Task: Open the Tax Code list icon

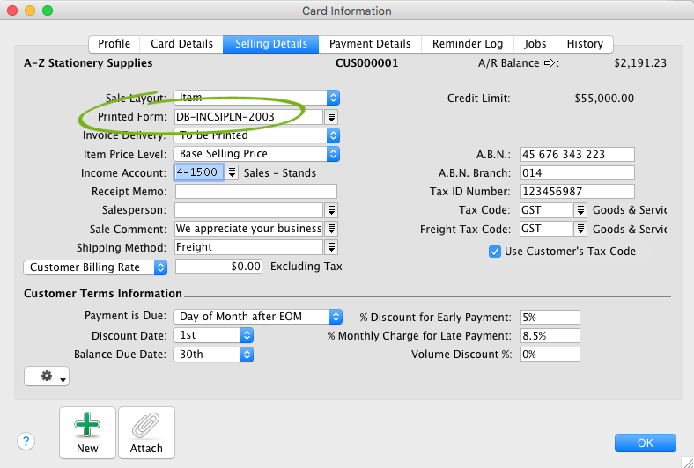Action: point(581,210)
